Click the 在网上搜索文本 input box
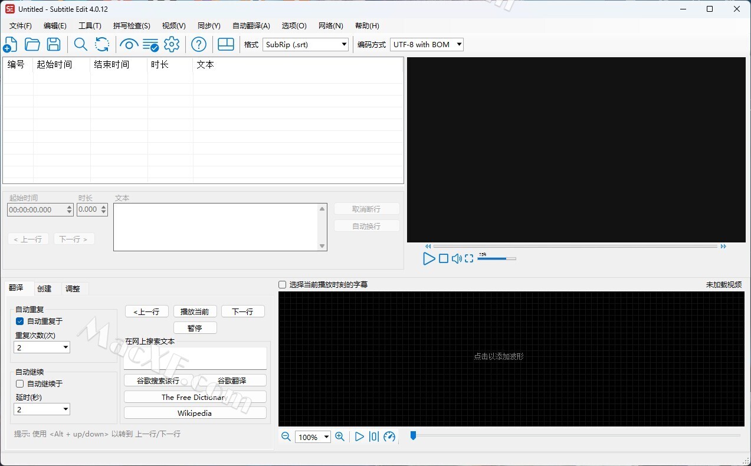The image size is (751, 466). tap(195, 358)
